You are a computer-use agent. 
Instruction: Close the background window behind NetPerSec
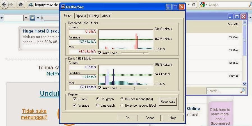[244, 16]
